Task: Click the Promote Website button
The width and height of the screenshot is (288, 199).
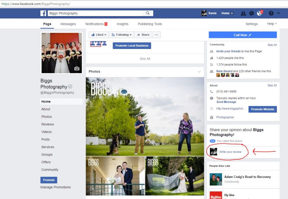Action: point(263,109)
